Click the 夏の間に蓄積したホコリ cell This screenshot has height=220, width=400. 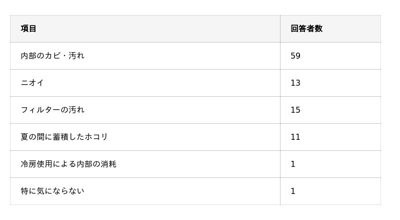click(145, 137)
